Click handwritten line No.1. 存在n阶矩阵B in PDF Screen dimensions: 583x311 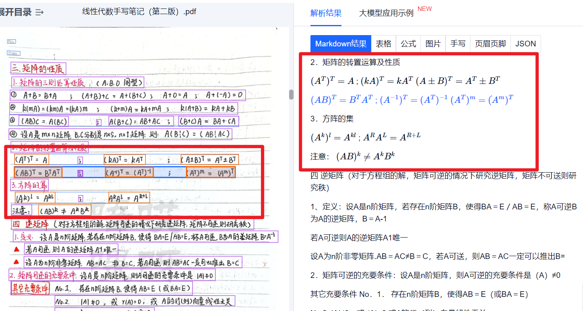[123, 288]
